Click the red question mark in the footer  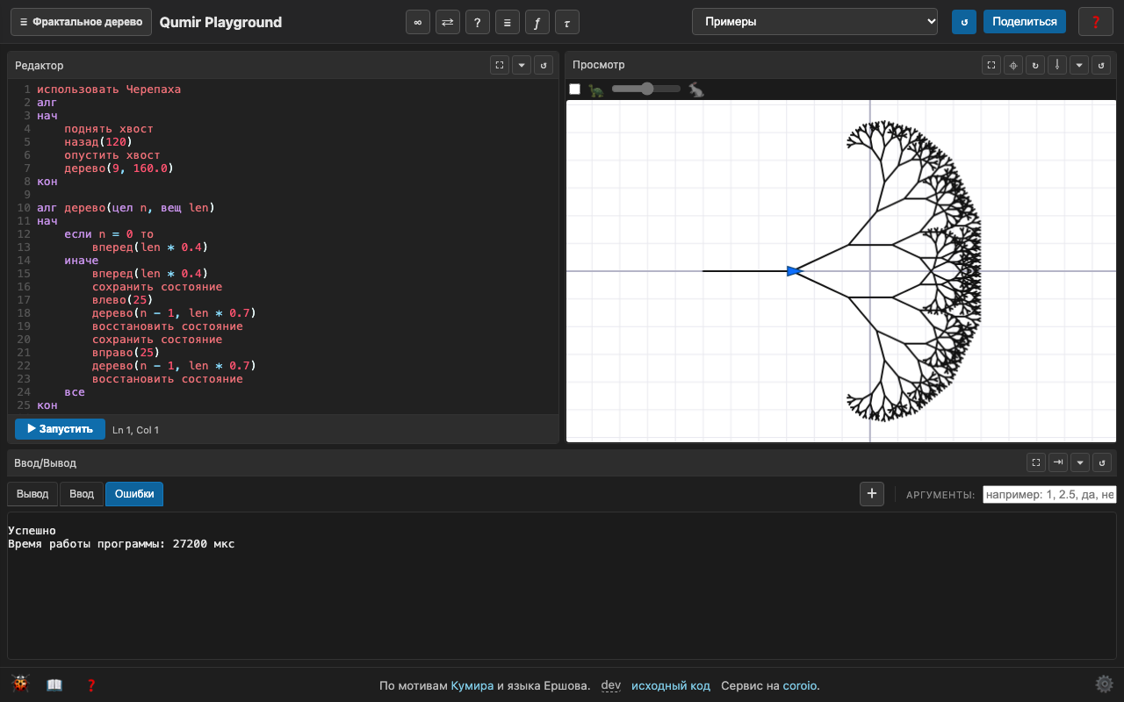click(x=90, y=685)
